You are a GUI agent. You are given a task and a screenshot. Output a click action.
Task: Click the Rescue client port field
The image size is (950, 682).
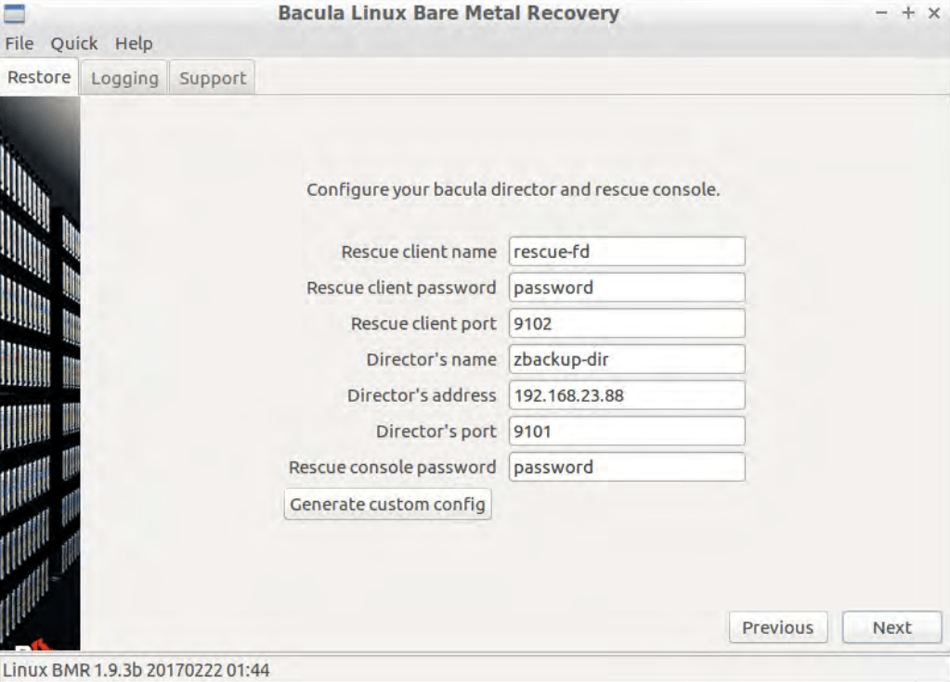click(x=627, y=324)
